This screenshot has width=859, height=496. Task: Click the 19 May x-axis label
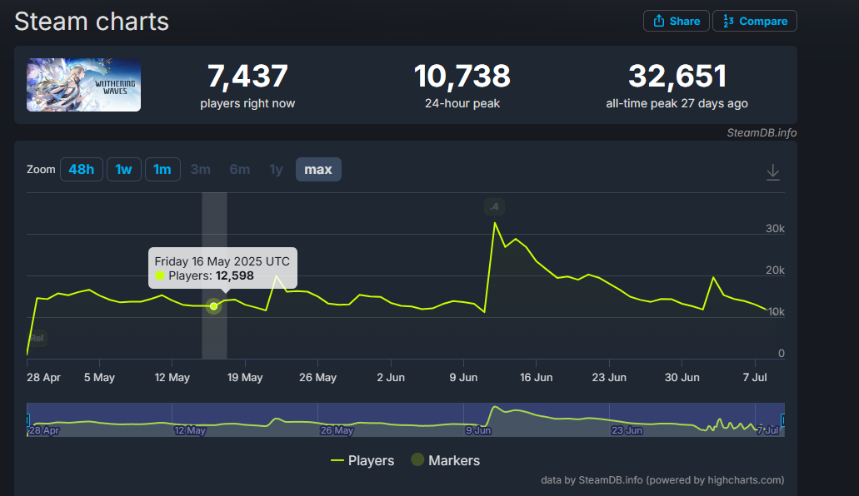(245, 377)
